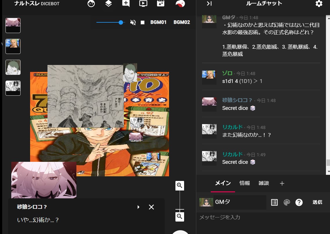Adjust the BGM volume slider
Image resolution: width=330 pixels, height=234 pixels.
121,22
